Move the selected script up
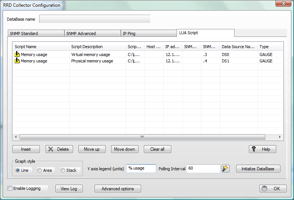Screen dimensions: 294x200 point(92,149)
